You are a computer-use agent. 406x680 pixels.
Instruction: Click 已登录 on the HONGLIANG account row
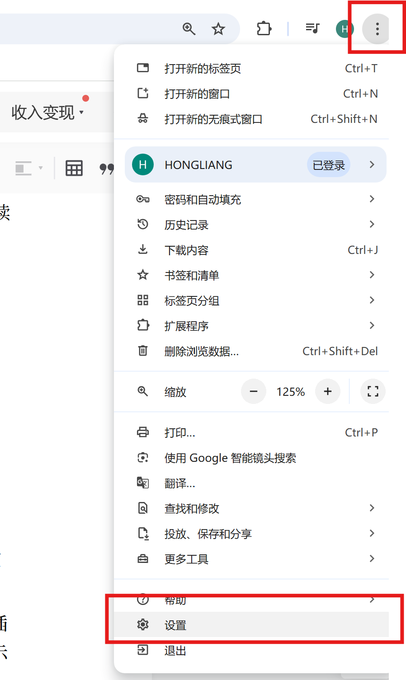click(x=328, y=164)
